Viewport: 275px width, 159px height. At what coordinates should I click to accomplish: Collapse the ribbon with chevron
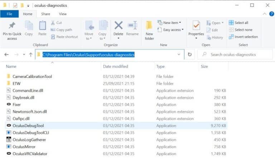pos(265,14)
